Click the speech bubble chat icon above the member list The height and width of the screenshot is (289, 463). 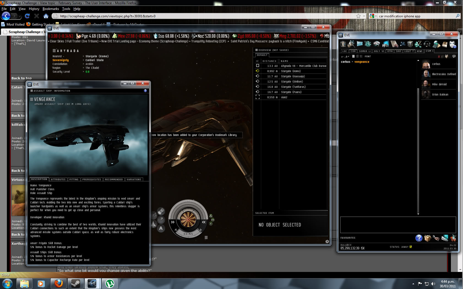[454, 56]
